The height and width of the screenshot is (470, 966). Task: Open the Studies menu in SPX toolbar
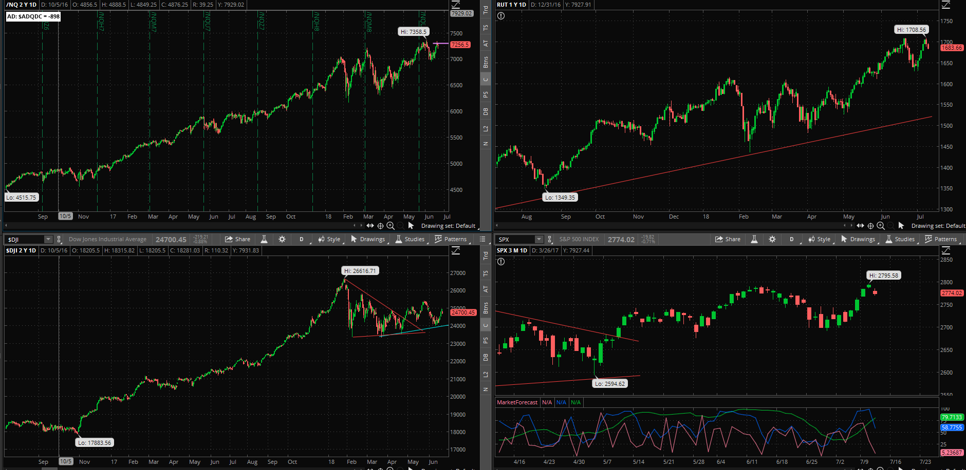click(900, 239)
